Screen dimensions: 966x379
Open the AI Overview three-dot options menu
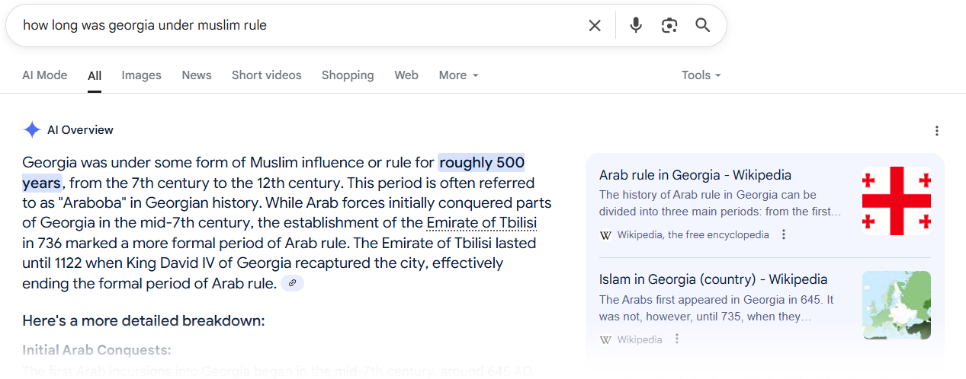pyautogui.click(x=937, y=131)
